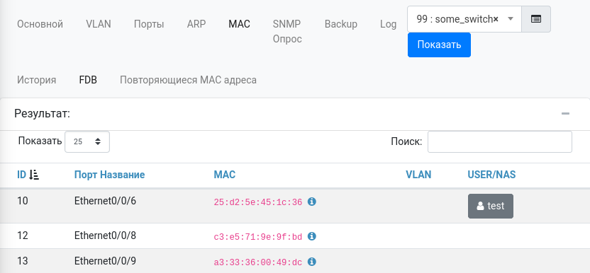This screenshot has width=590, height=273.
Task: Clear the some_switch selection with × icon
Action: click(x=496, y=19)
